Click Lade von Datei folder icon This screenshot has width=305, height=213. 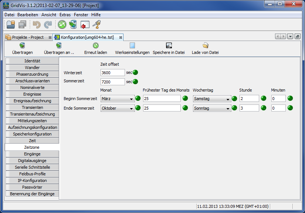pyautogui.click(x=205, y=45)
